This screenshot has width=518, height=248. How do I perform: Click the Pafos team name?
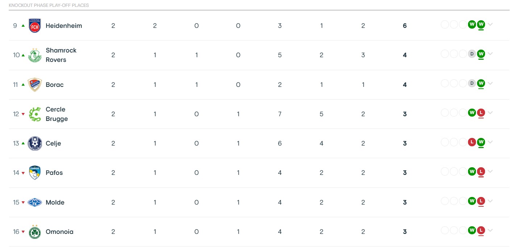tap(54, 173)
